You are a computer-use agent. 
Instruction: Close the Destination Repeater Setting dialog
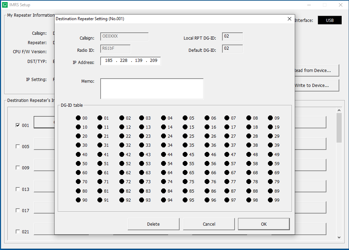pos(289,19)
